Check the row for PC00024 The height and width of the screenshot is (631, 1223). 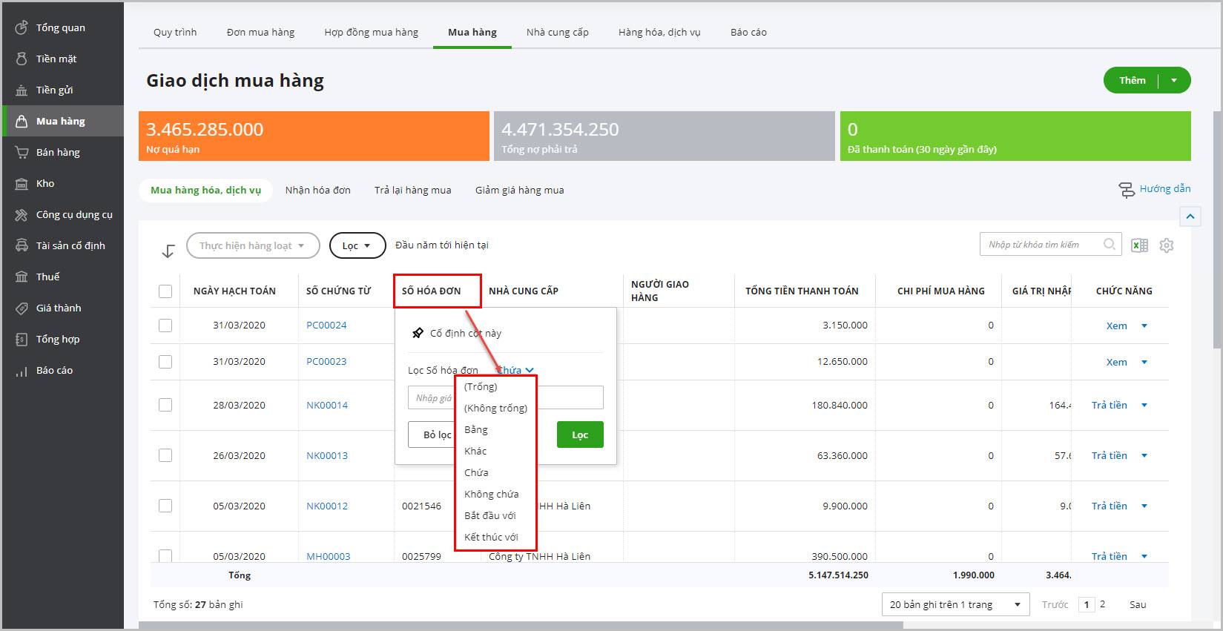tap(165, 326)
